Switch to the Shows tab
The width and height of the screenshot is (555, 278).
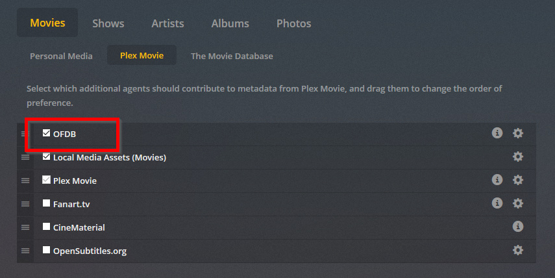pyautogui.click(x=108, y=23)
